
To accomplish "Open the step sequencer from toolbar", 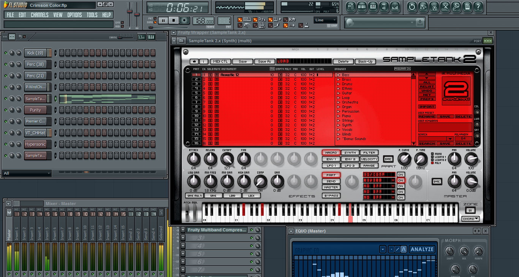I will point(362,6).
